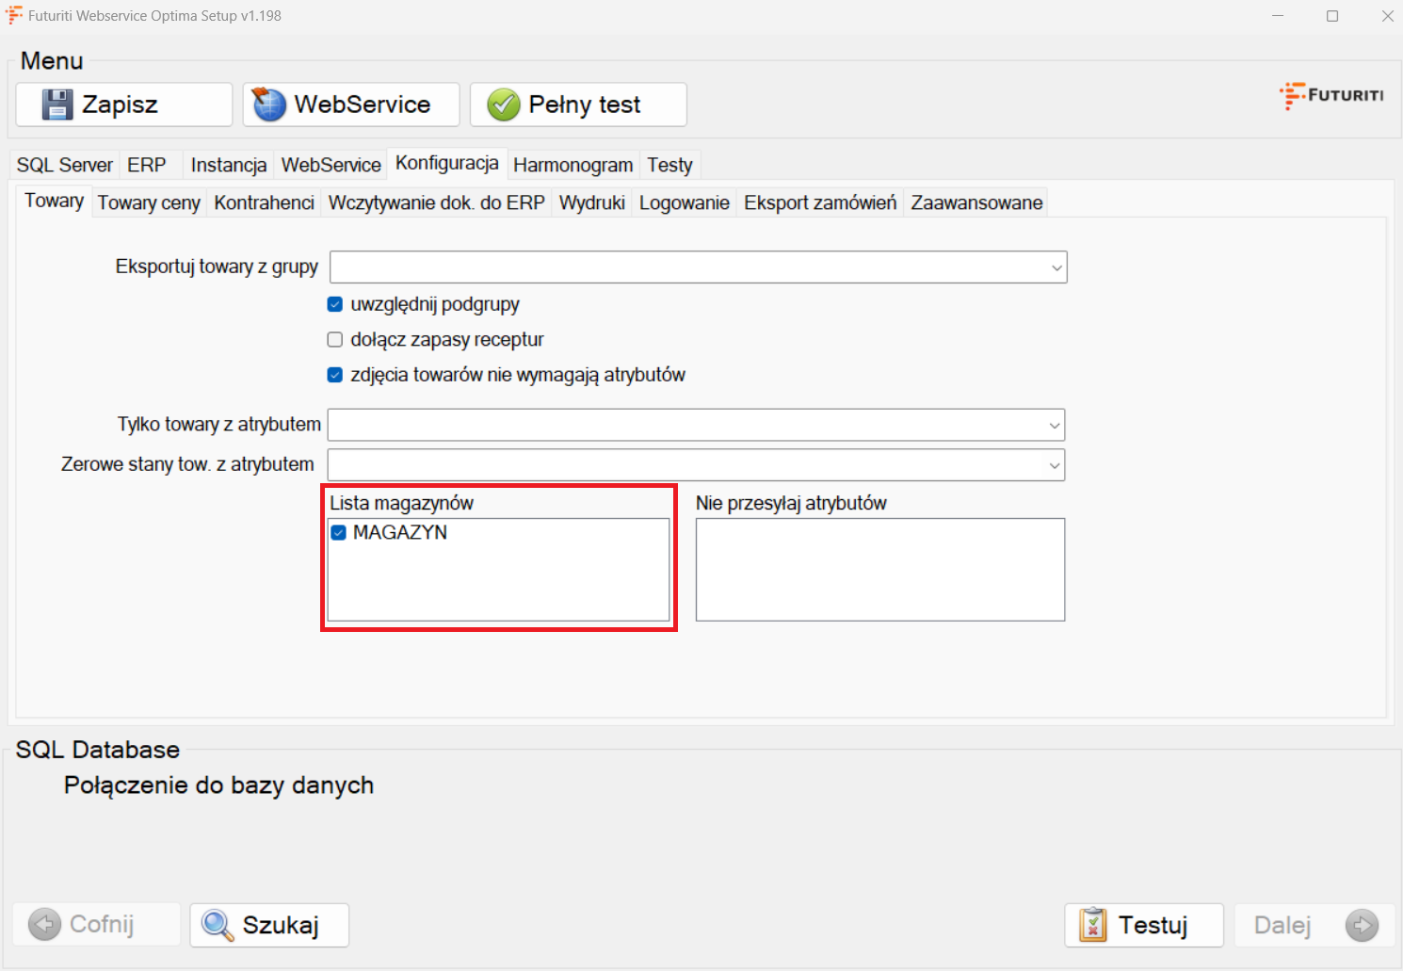Click inside the 'Nie przesyłaj atrybutów' list box
1403x971 pixels.
coord(879,570)
